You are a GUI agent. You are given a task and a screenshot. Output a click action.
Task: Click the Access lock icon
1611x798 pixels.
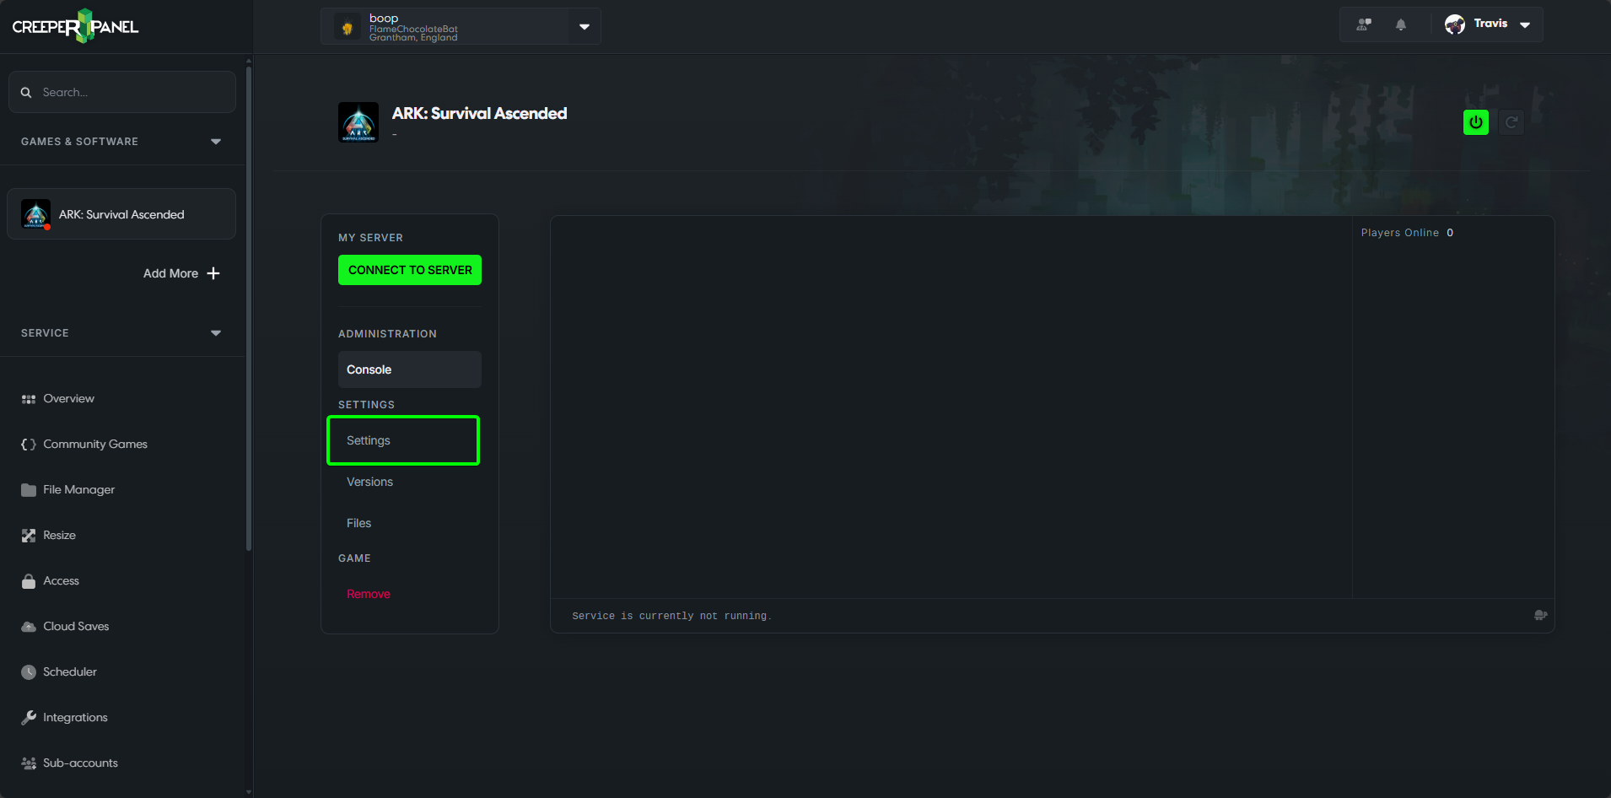click(29, 581)
